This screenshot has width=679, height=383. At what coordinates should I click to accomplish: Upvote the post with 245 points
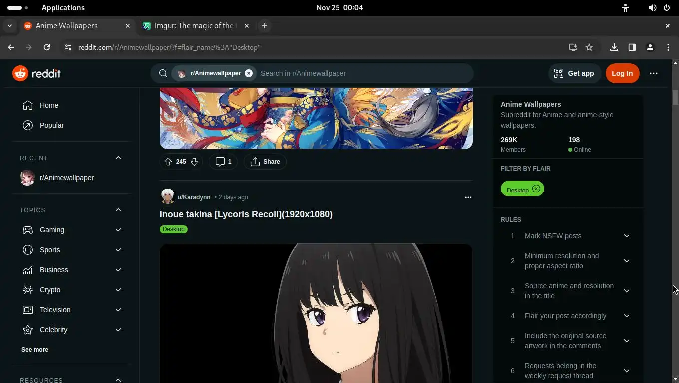168,162
